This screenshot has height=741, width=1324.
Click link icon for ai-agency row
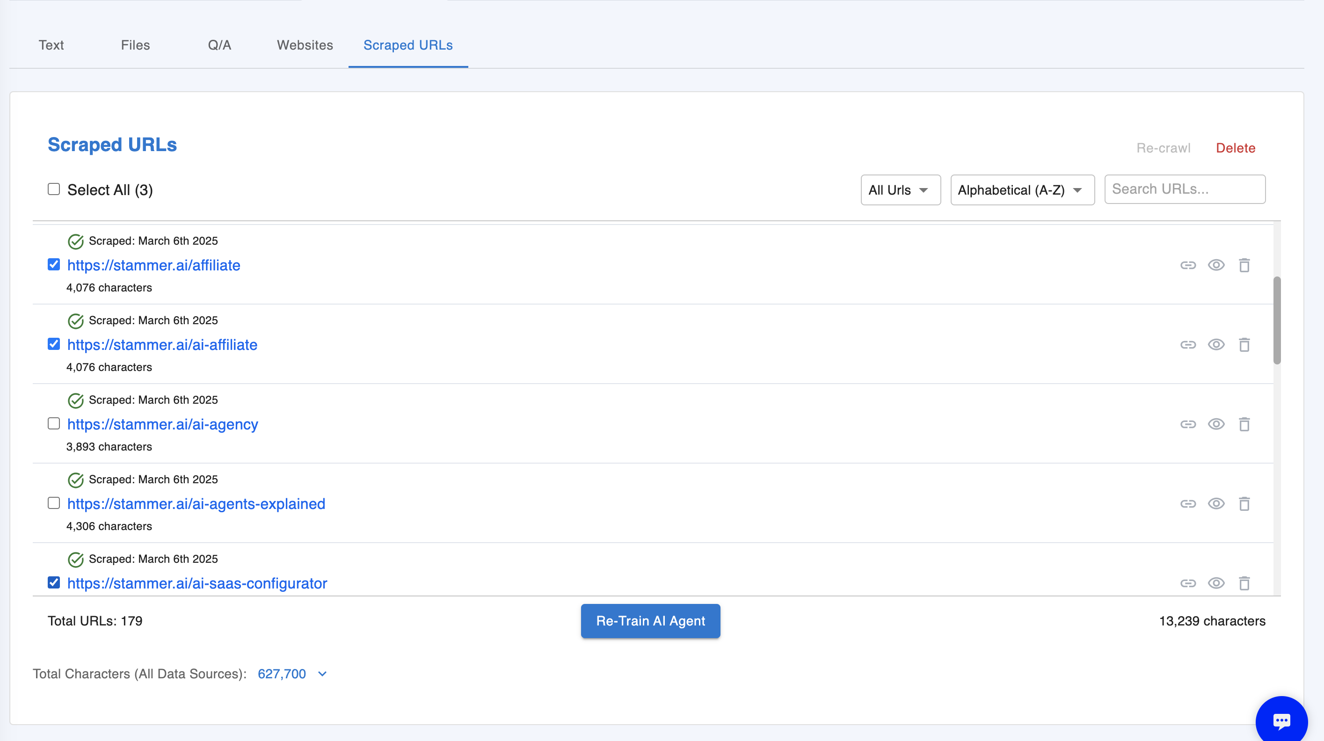1188,424
